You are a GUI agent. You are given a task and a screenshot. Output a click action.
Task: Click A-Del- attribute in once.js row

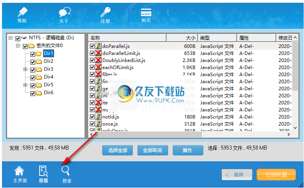pyautogui.click(x=246, y=124)
